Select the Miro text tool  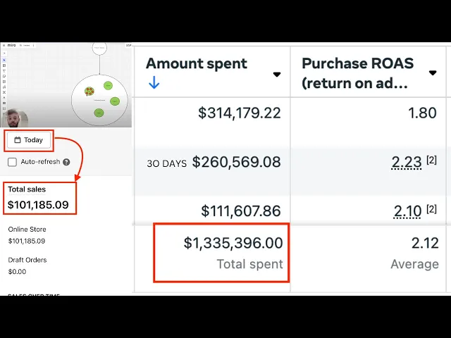pos(5,71)
